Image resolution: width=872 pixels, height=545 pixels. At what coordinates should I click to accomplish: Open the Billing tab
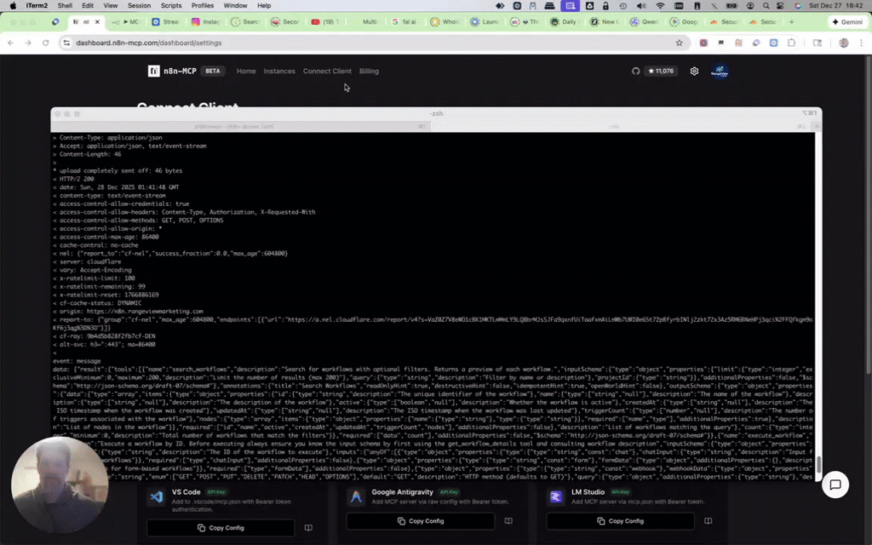pyautogui.click(x=368, y=72)
